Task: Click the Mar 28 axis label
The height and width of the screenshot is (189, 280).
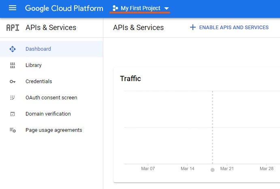Action: (267, 169)
